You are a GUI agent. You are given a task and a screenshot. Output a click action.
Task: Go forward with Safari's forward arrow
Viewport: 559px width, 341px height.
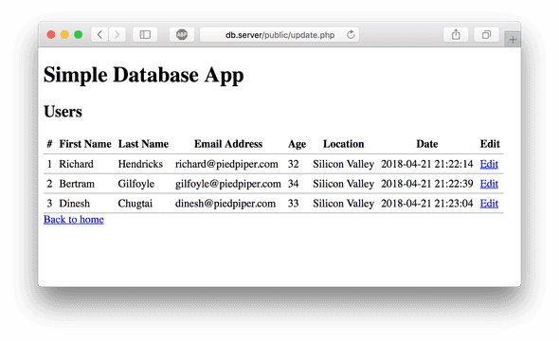click(x=117, y=34)
